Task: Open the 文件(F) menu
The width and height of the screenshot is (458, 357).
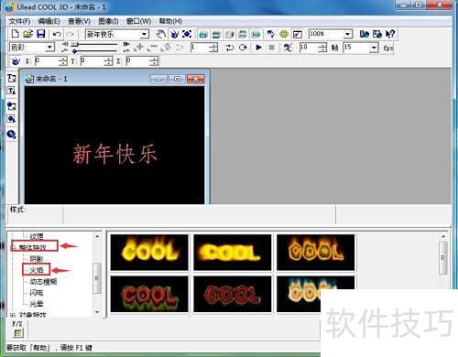Action: coord(19,21)
